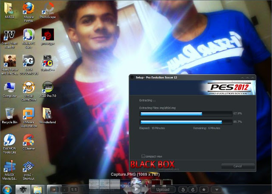Set zoom to 1:1 actual size

pos(74,190)
